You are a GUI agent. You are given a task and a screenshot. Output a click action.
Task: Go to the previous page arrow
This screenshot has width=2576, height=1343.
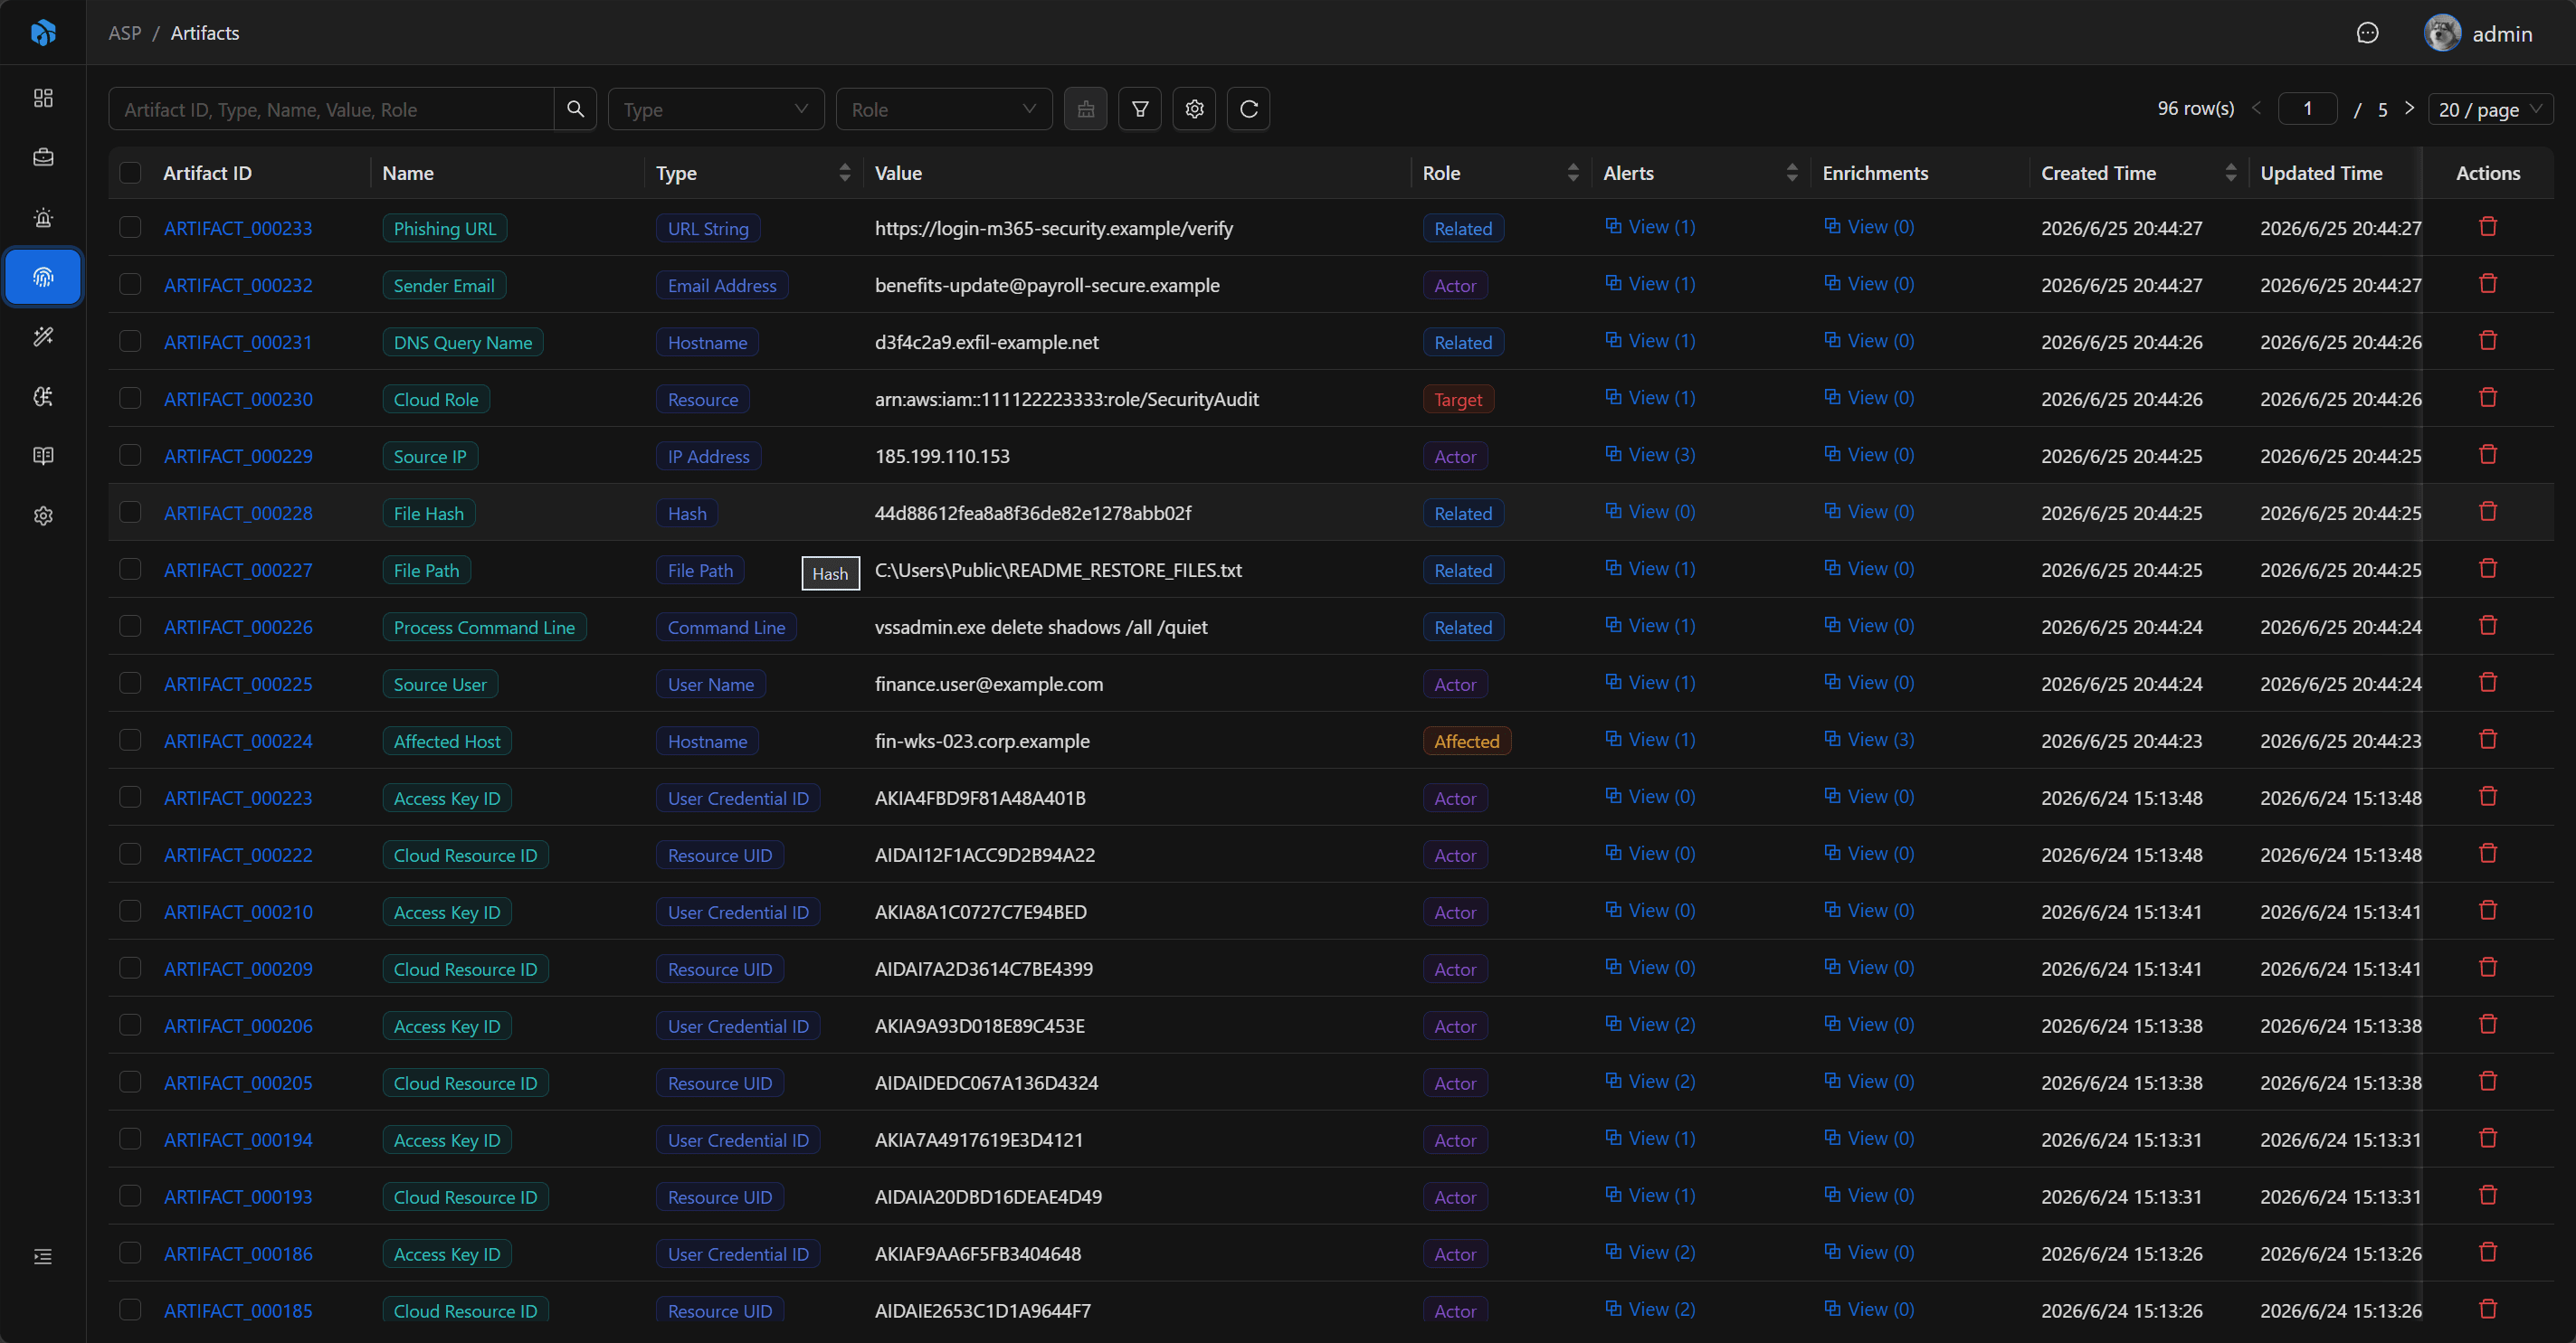[2256, 108]
